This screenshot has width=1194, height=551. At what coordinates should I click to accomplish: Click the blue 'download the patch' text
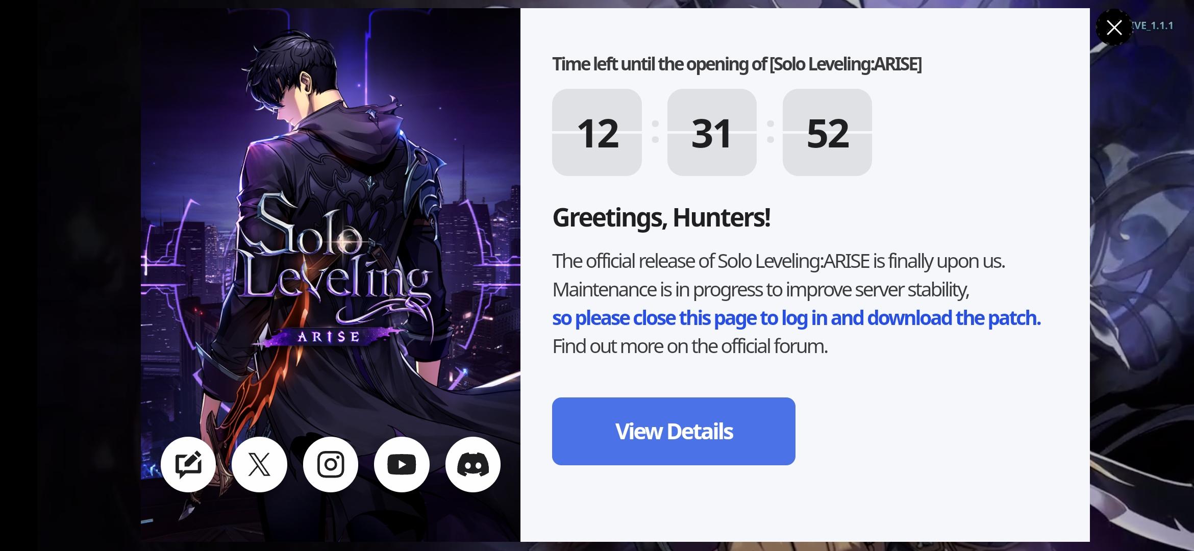(954, 318)
